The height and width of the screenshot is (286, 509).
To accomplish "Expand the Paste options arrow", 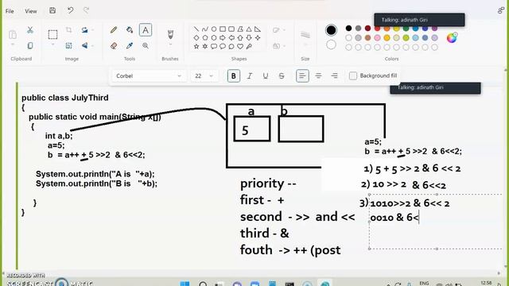I will coord(13,44).
